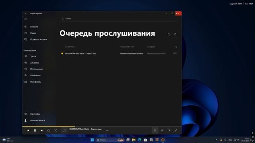The width and height of the screenshot is (255, 143).
Task: Click the Радио headphones icon
Action: pos(25,33)
